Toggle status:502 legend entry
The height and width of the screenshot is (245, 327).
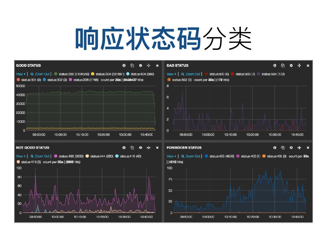[x=179, y=80]
